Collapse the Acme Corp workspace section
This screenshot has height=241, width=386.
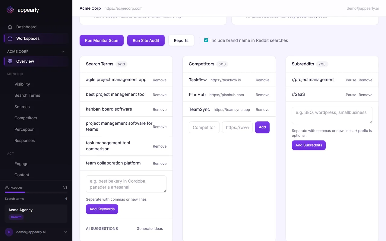(x=63, y=52)
